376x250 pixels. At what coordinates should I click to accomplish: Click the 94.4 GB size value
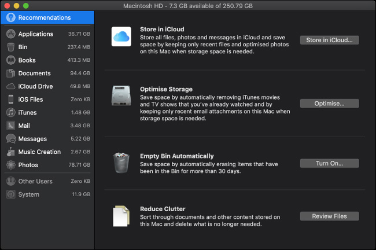click(x=80, y=73)
